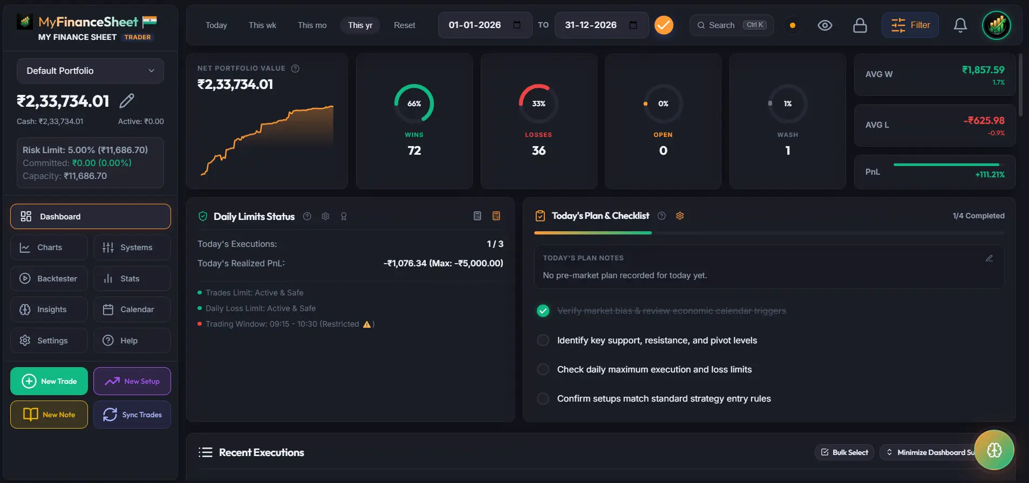Open the Calendar page
The width and height of the screenshot is (1029, 483).
132,309
